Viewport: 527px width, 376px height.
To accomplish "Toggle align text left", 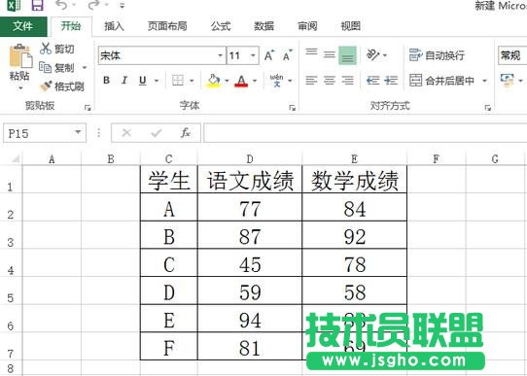I will pyautogui.click(x=311, y=81).
